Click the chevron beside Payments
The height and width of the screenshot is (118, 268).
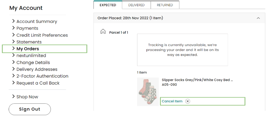14,28
